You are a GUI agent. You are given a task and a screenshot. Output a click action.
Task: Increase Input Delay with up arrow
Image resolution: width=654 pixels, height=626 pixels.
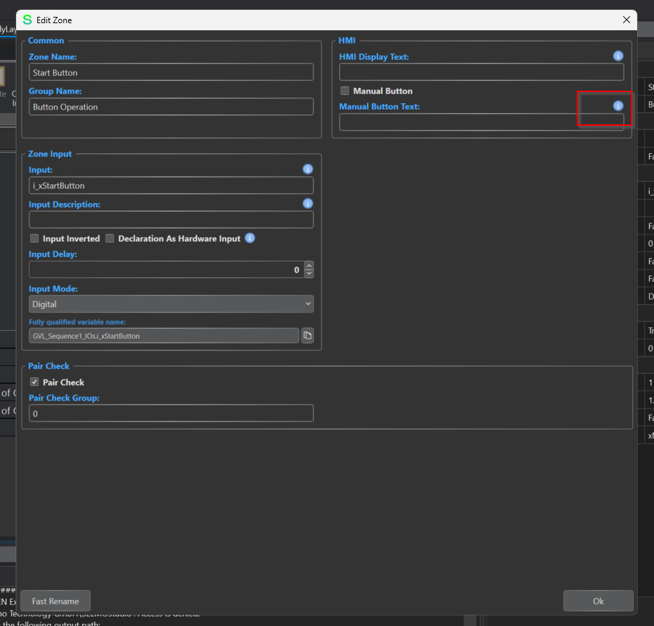[309, 266]
